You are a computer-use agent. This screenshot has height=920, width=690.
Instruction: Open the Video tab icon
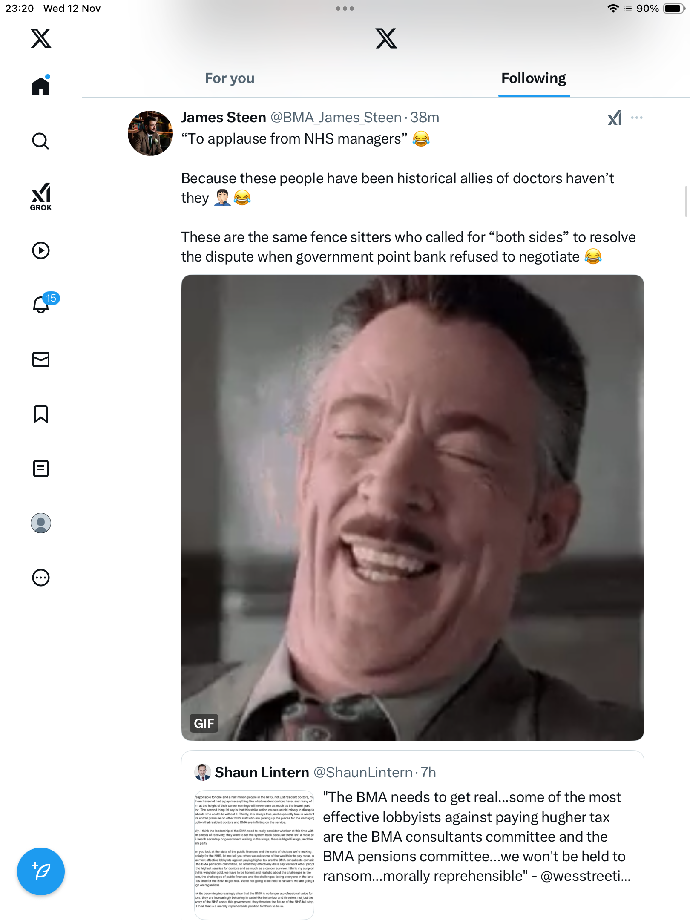coord(41,250)
